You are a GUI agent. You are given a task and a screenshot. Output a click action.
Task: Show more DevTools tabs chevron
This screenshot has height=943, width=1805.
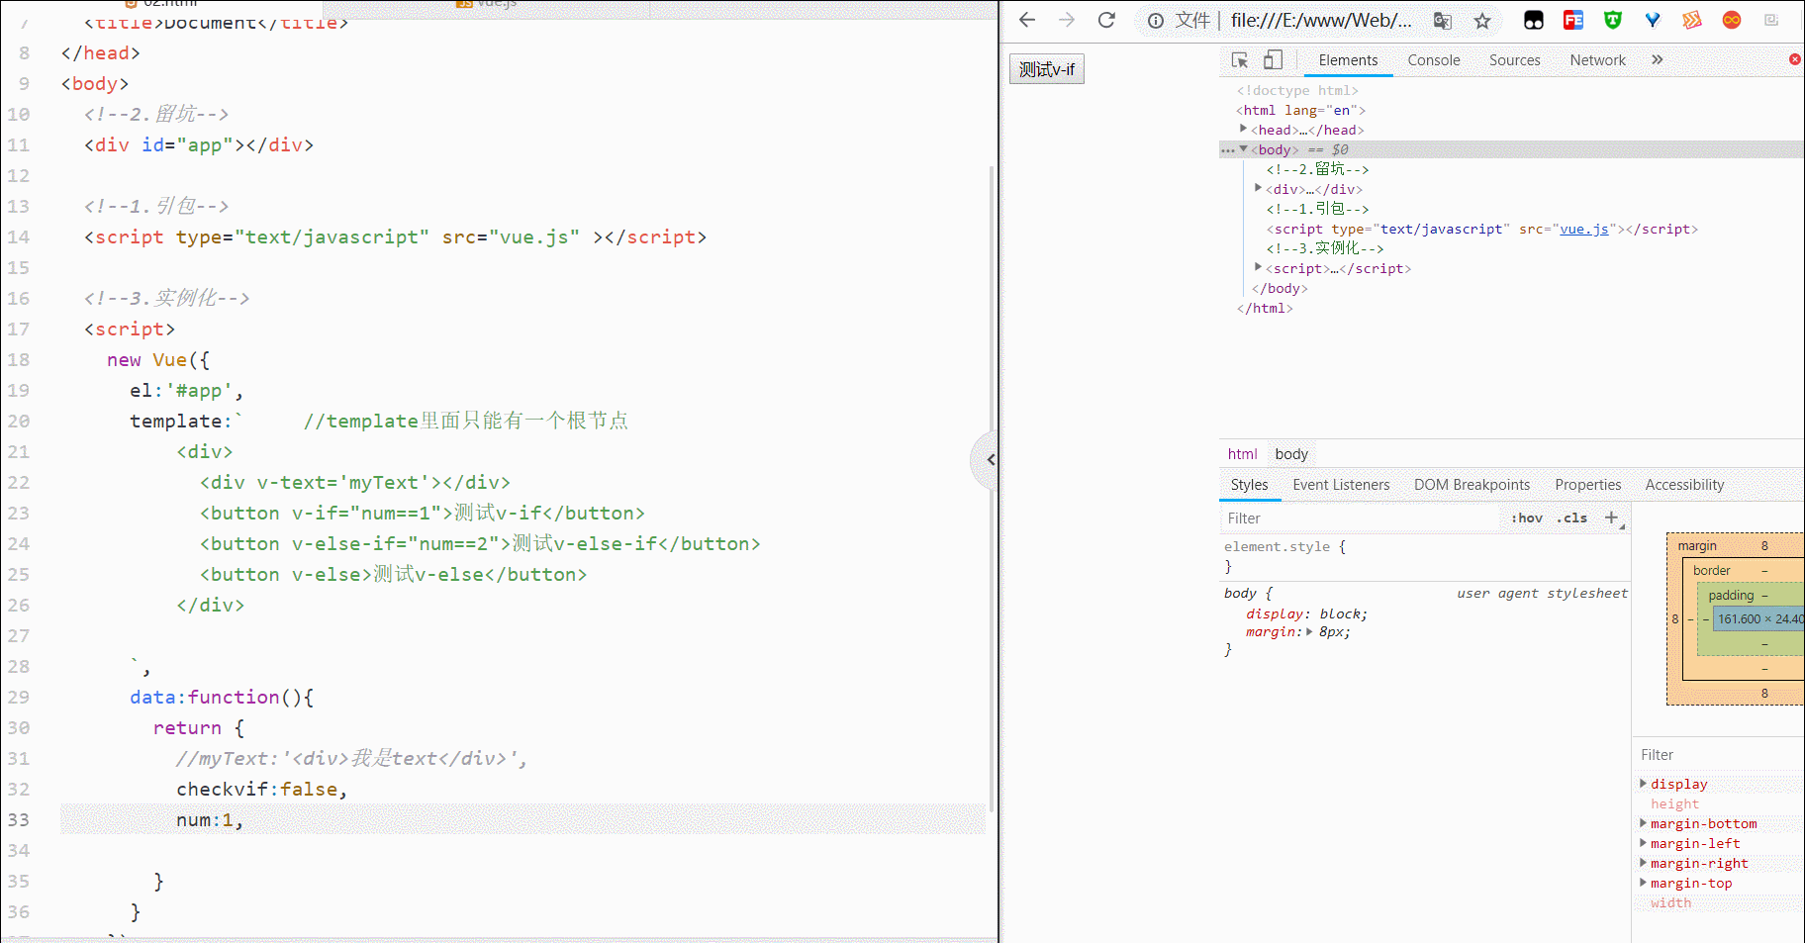click(x=1658, y=60)
